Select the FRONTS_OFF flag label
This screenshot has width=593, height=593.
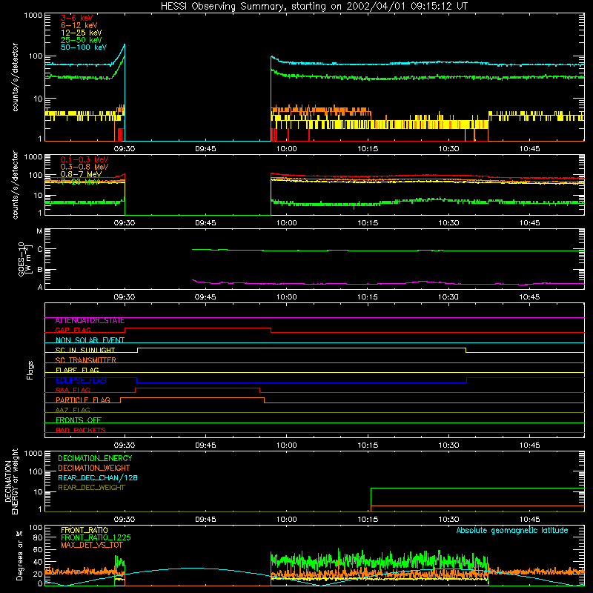79,420
